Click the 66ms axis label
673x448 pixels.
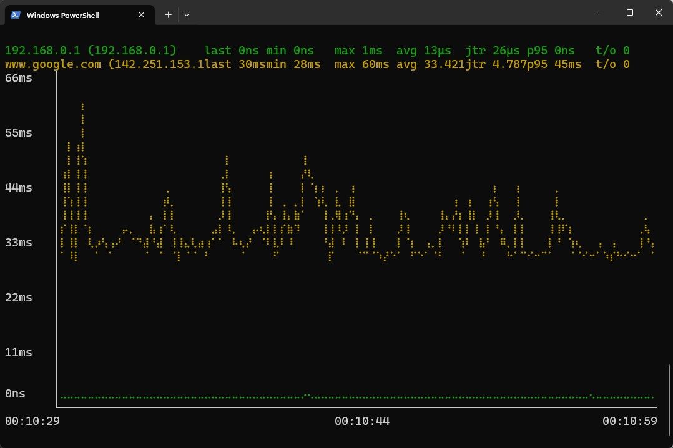(19, 78)
